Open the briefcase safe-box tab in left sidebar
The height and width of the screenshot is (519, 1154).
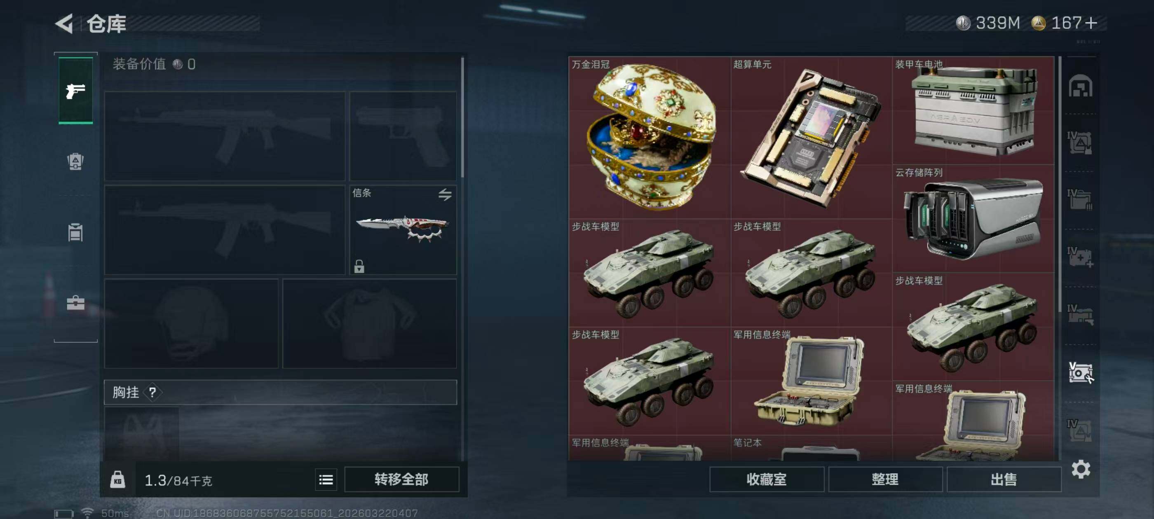pyautogui.click(x=75, y=303)
